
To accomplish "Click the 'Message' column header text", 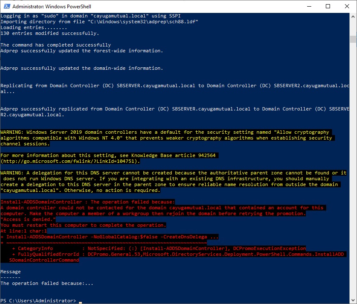I will tap(10, 272).
